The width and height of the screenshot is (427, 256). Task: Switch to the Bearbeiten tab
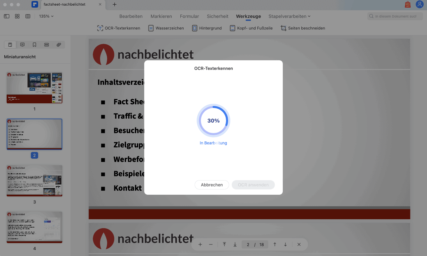click(131, 16)
